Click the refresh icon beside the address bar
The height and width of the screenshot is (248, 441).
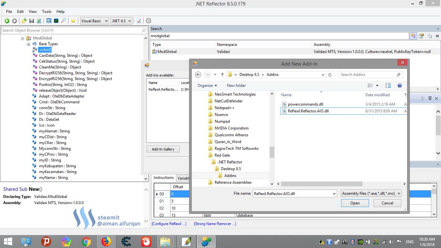330,75
